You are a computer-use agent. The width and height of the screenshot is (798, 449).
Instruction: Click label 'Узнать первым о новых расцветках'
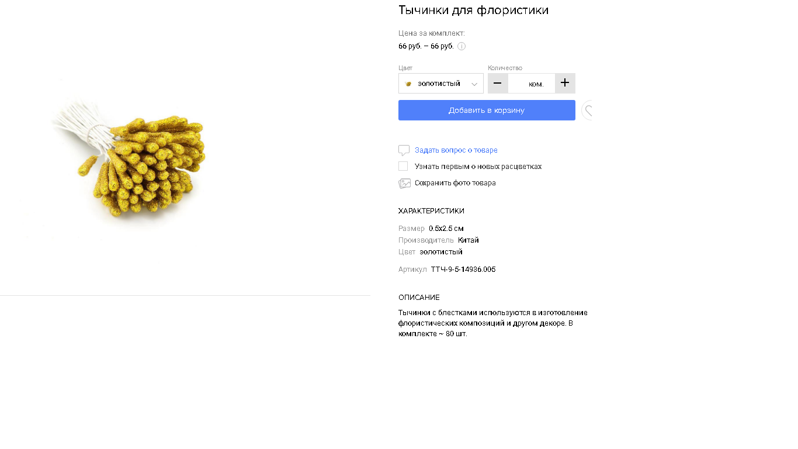click(x=478, y=167)
